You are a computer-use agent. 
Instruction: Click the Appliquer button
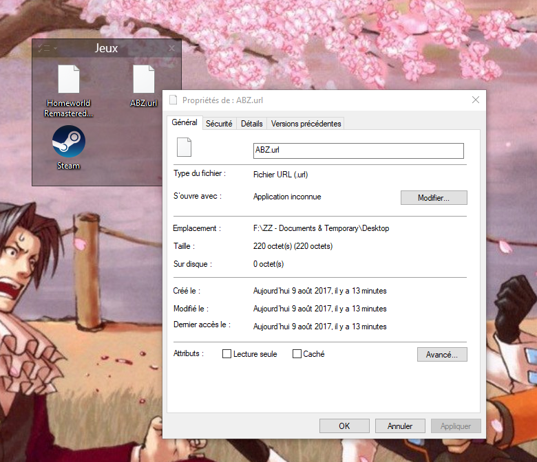click(x=456, y=426)
